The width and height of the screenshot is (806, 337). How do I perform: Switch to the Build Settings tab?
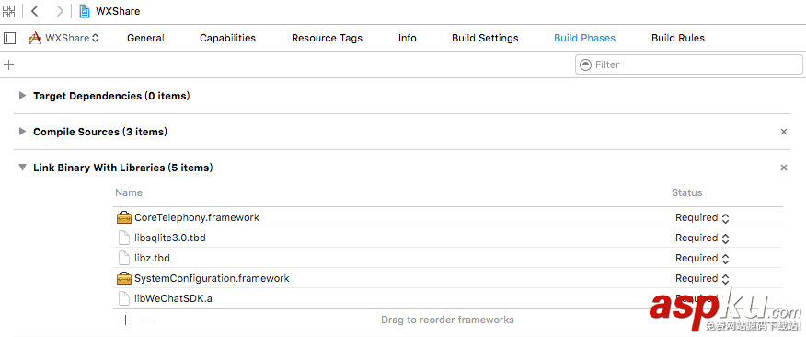pos(485,38)
